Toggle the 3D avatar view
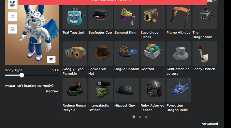 51,59
